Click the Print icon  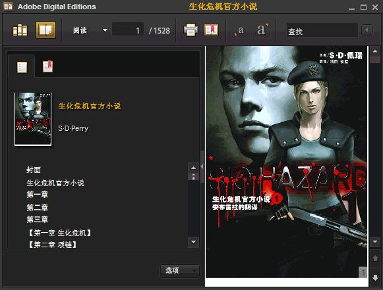tap(191, 30)
